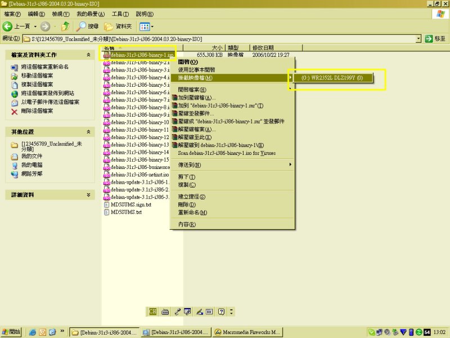450x338 pixels.
Task: Open the Help menu
Action: tap(145, 14)
